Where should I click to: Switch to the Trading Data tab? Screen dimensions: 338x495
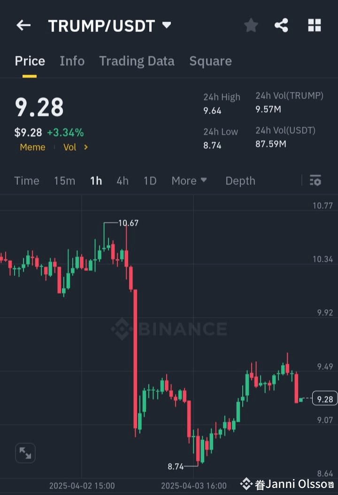(137, 61)
